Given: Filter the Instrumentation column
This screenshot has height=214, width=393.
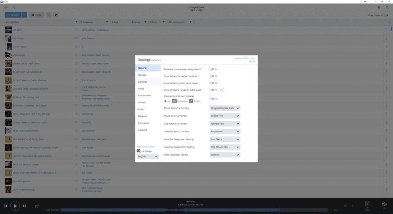Looking at the screenshot, I should pyautogui.click(x=190, y=22).
